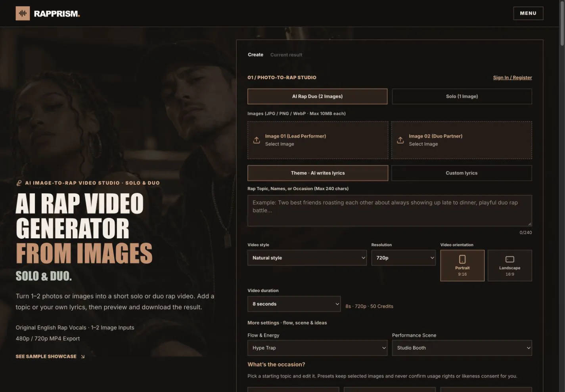The image size is (565, 392).
Task: Click the 'SOLO & DUO.' subheading
Action: 44,276
